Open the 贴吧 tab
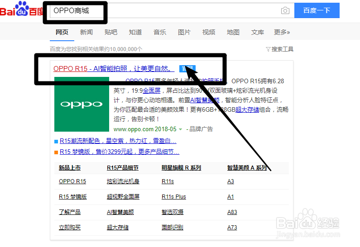Image resolution: width=360 pixels, height=247 pixels. click(x=111, y=32)
